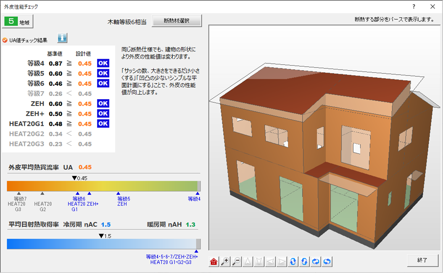Zoom in on the perspective model
The image size is (443, 273).
224,261
